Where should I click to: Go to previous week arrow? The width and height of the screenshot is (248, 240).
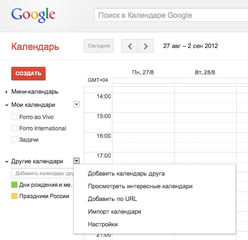(130, 46)
